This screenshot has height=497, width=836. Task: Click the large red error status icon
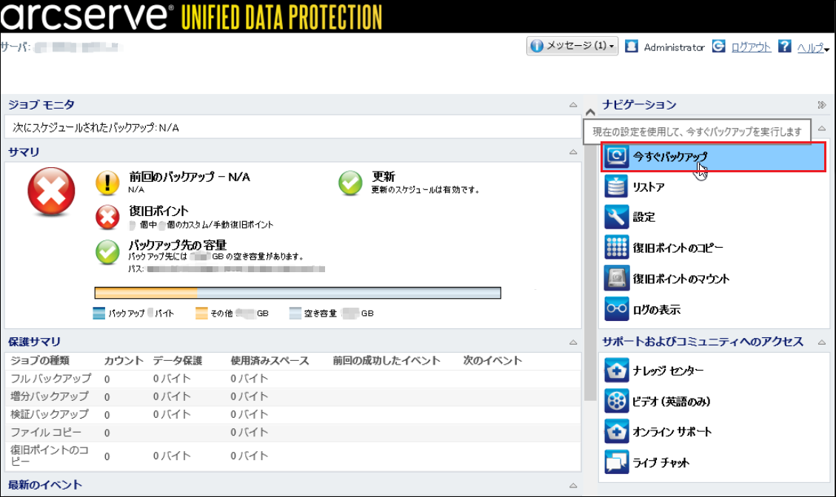click(x=51, y=192)
